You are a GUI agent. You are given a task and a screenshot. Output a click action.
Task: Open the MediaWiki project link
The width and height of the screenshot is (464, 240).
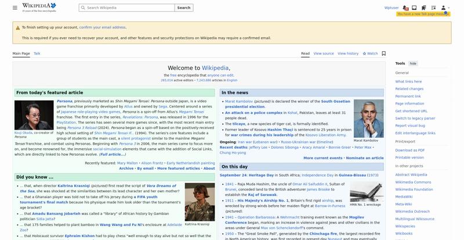[x=404, y=196]
